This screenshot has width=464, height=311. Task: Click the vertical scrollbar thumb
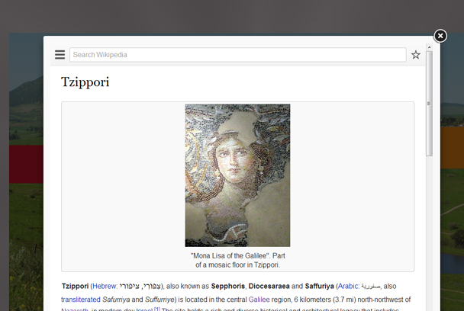point(429,104)
